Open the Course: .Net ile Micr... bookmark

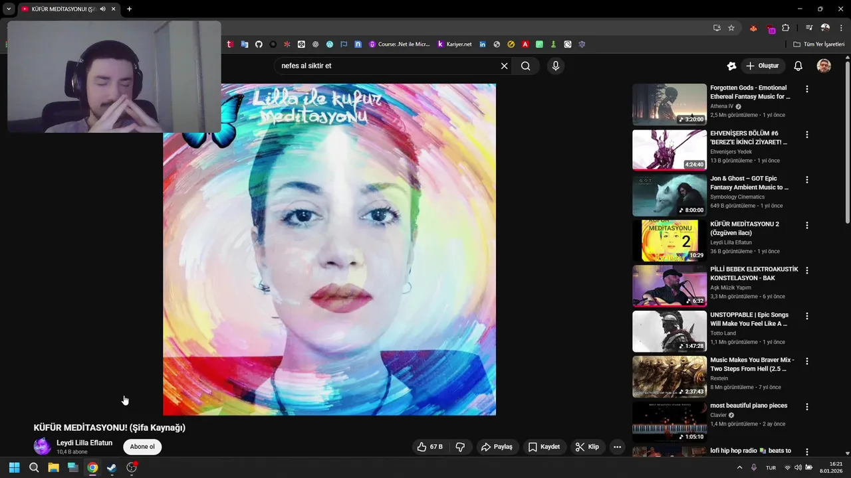[399, 44]
